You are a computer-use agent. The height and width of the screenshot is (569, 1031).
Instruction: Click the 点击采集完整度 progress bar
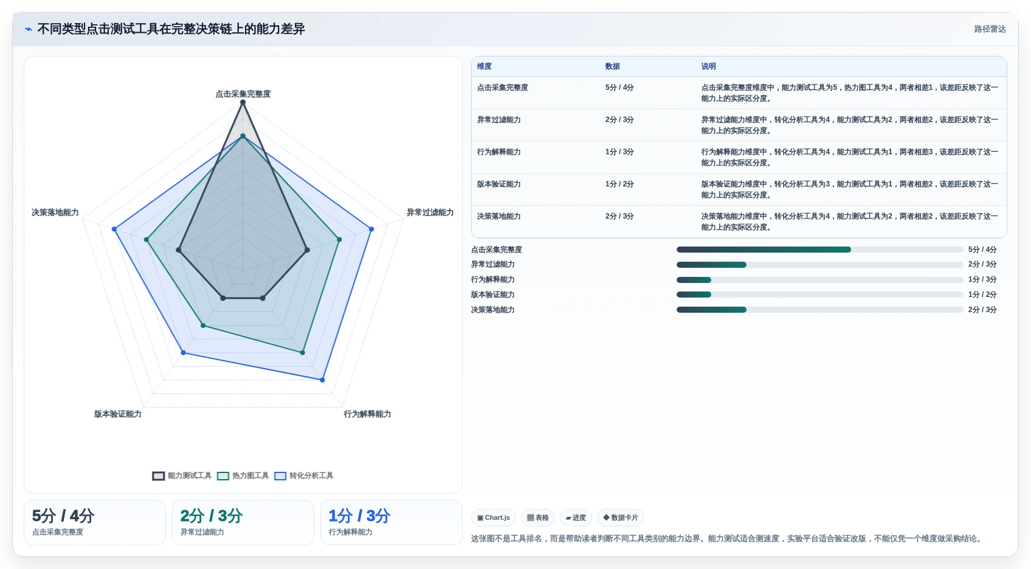(819, 250)
